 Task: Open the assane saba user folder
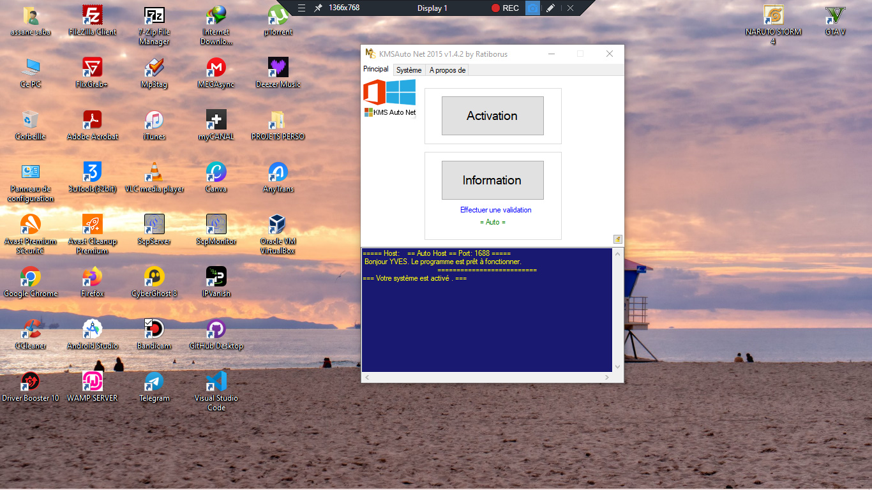(x=31, y=21)
